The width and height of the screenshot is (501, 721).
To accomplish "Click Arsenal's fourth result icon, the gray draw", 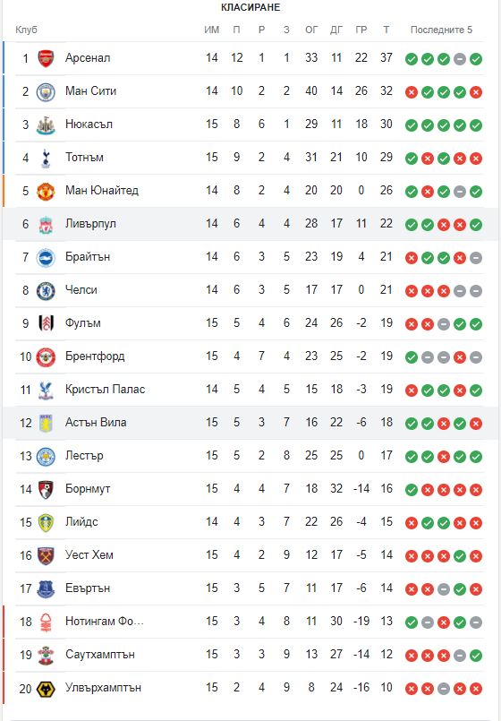I will 460,59.
